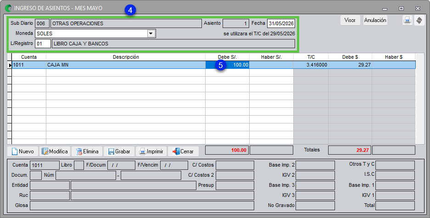Click the C/ Costos 2 field
430x218 pixels.
pyautogui.click(x=235, y=175)
